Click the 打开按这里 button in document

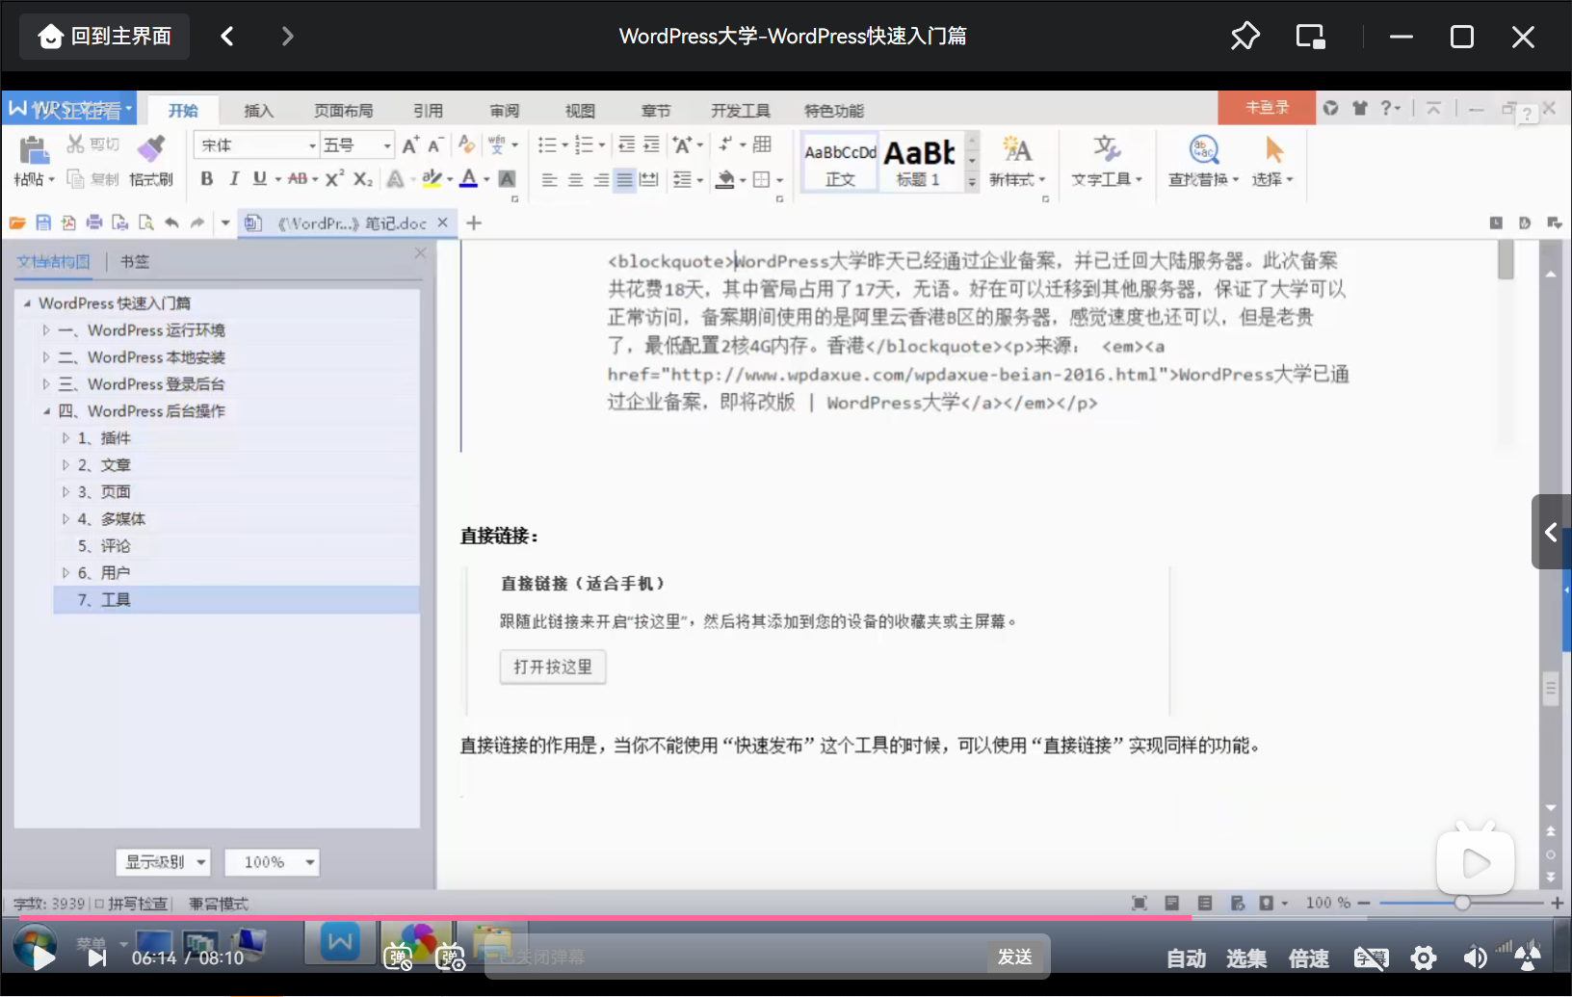[x=553, y=667]
